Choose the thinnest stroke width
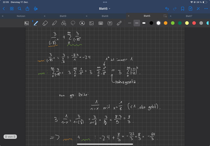210x146 pixels. (x=130, y=23)
